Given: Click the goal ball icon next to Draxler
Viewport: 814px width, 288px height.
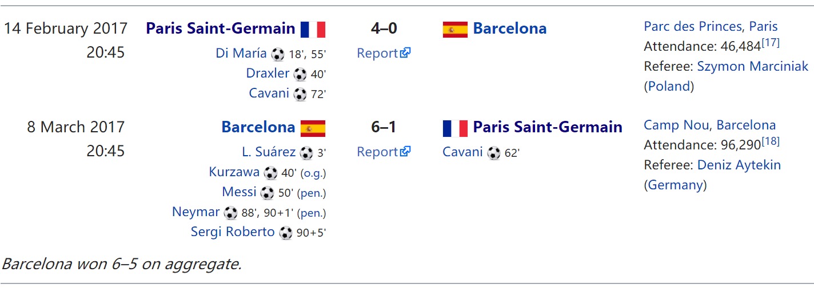Looking at the screenshot, I should (x=300, y=74).
